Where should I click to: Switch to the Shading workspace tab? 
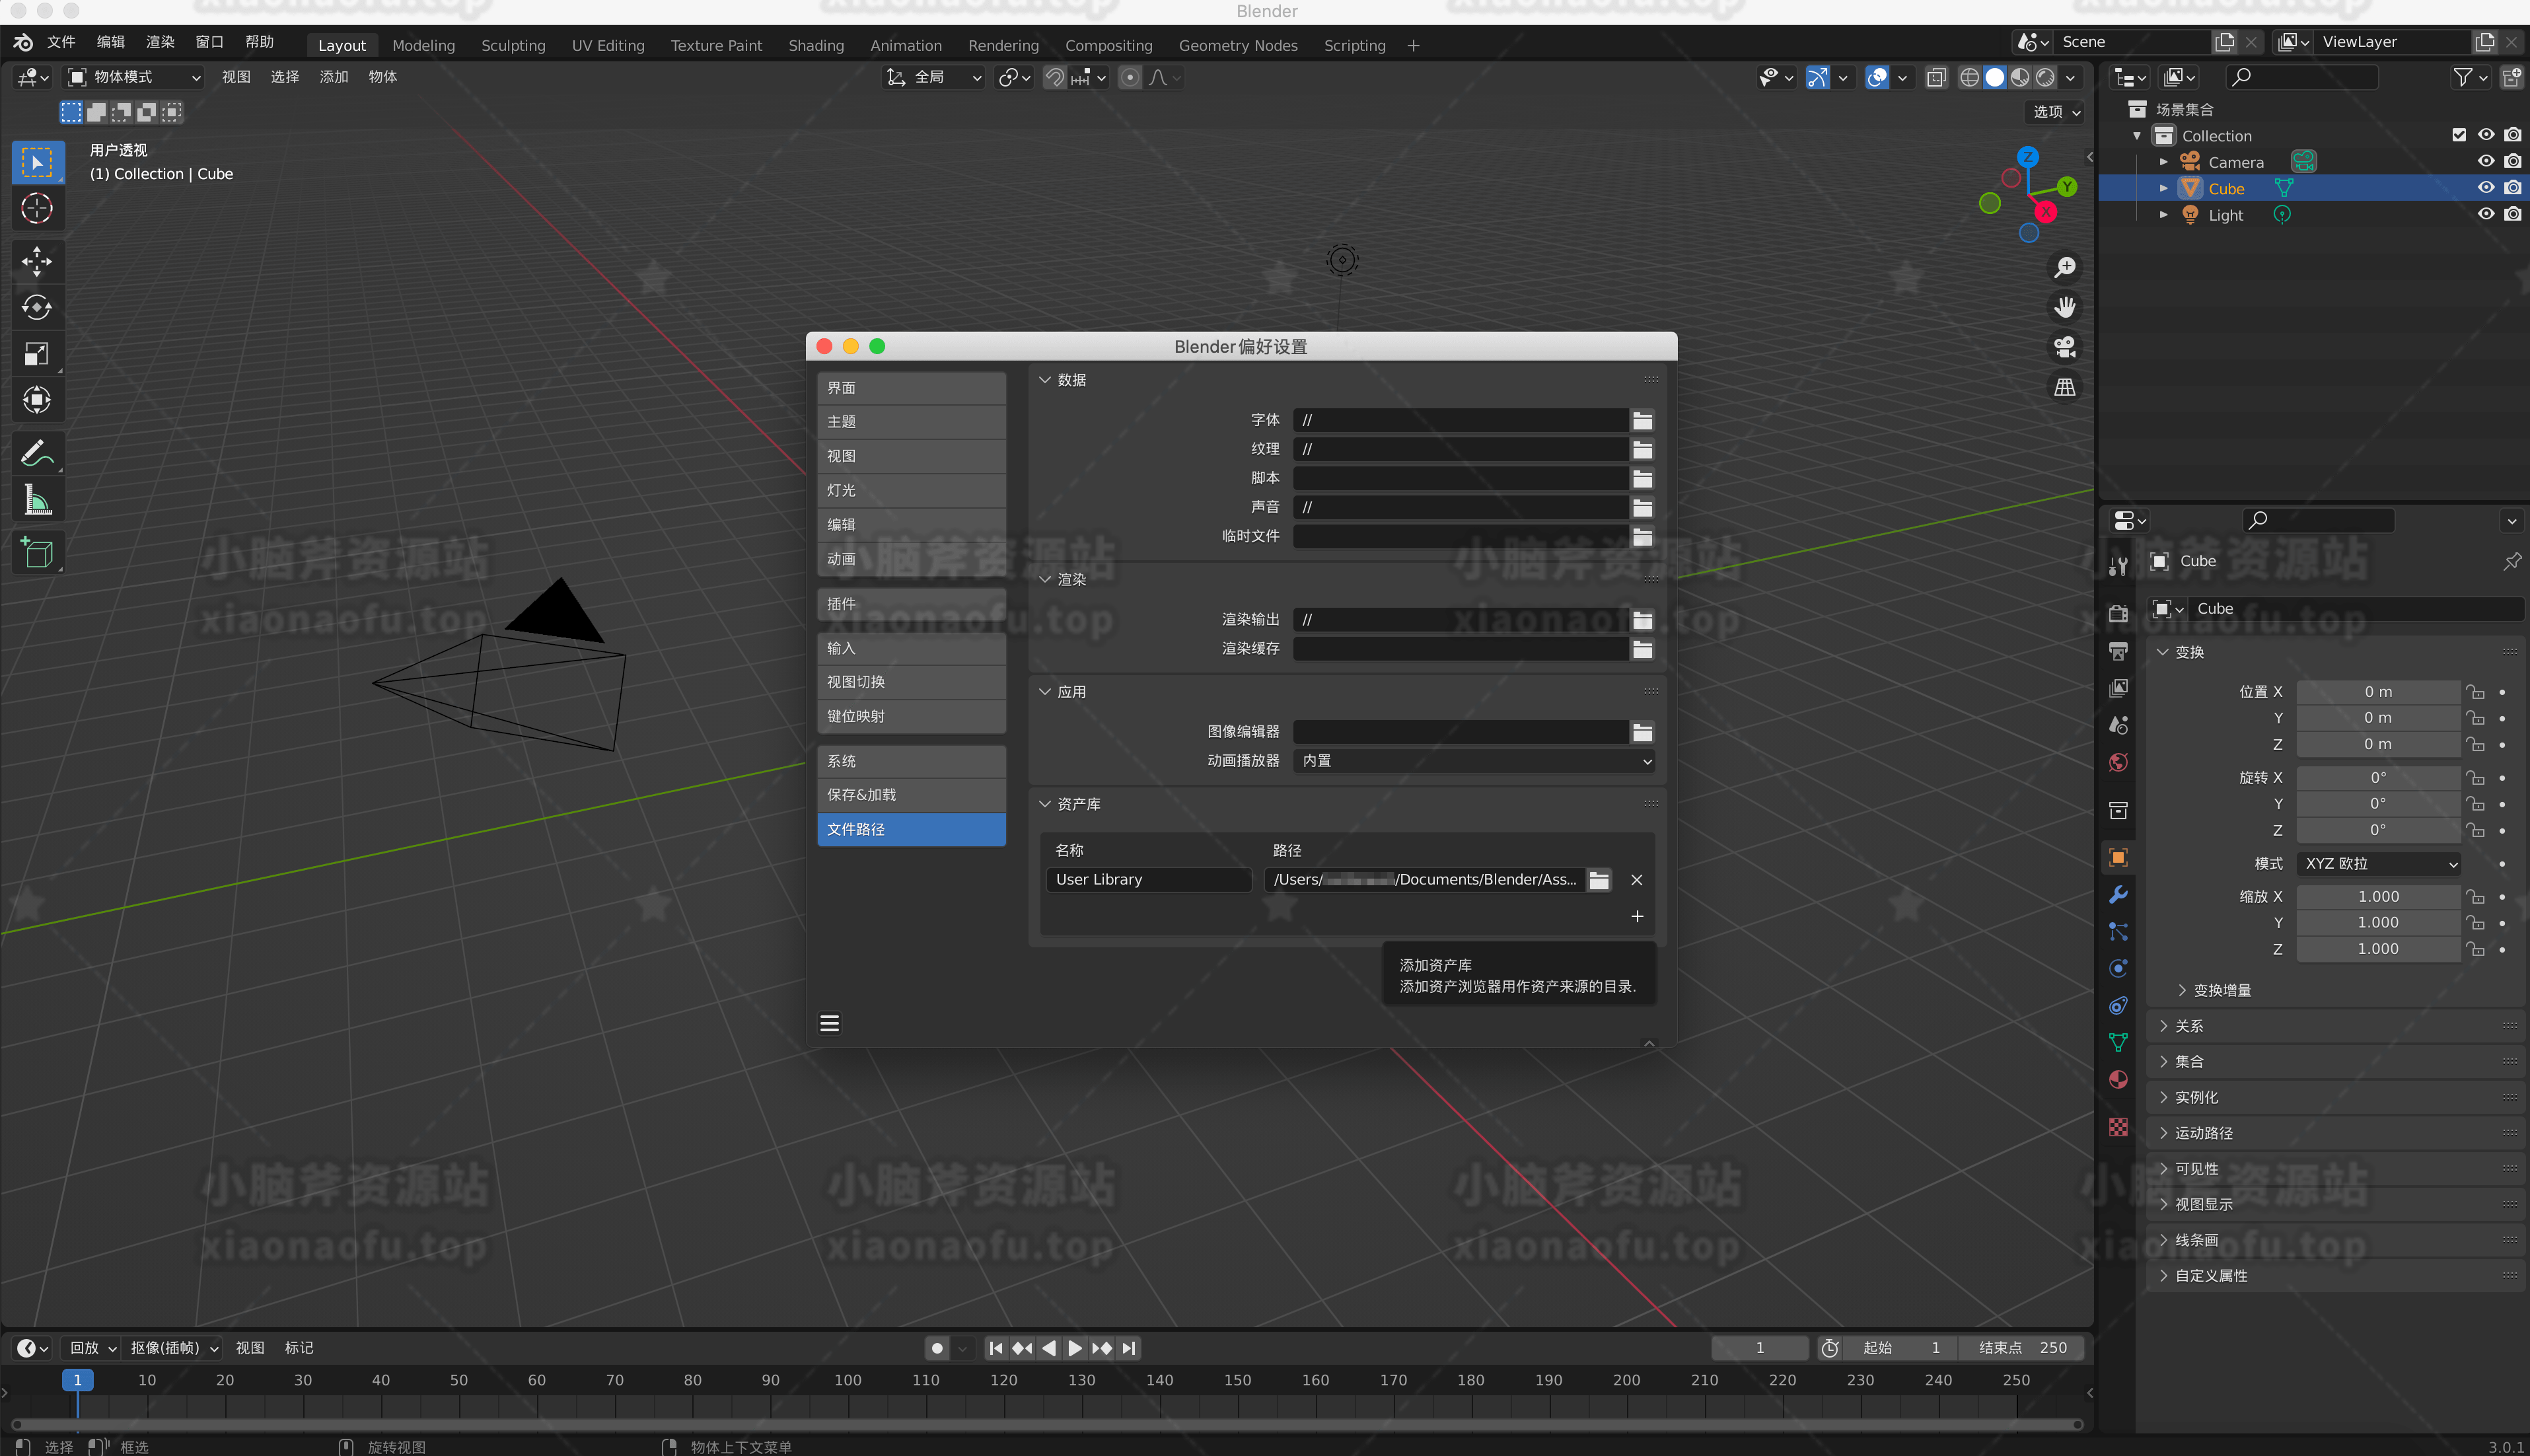(x=816, y=45)
